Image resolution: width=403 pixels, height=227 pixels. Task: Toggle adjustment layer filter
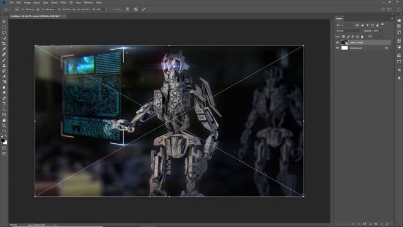363,25
